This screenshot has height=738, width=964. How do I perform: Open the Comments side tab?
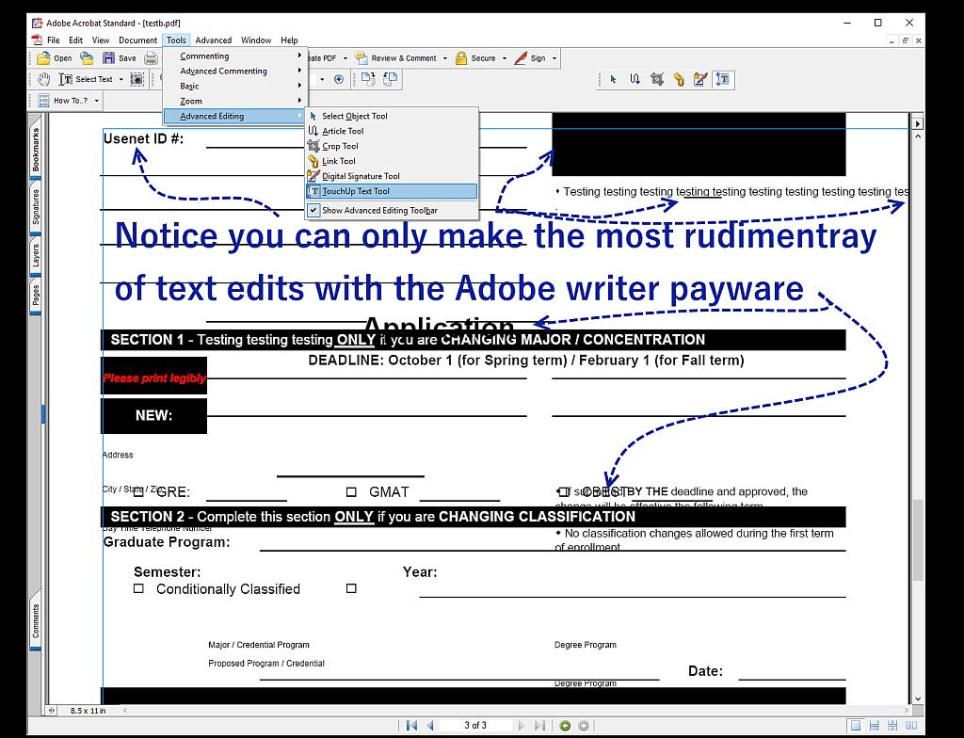pyautogui.click(x=36, y=620)
